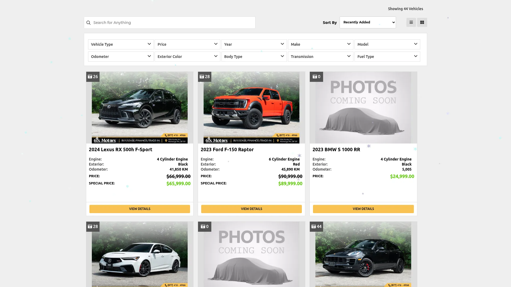
Task: Expand the Vehicle Type filter
Action: tap(121, 44)
